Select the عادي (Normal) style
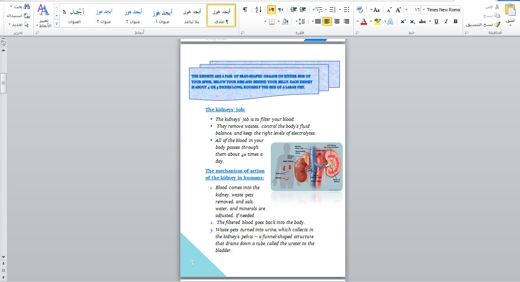 tap(221, 15)
